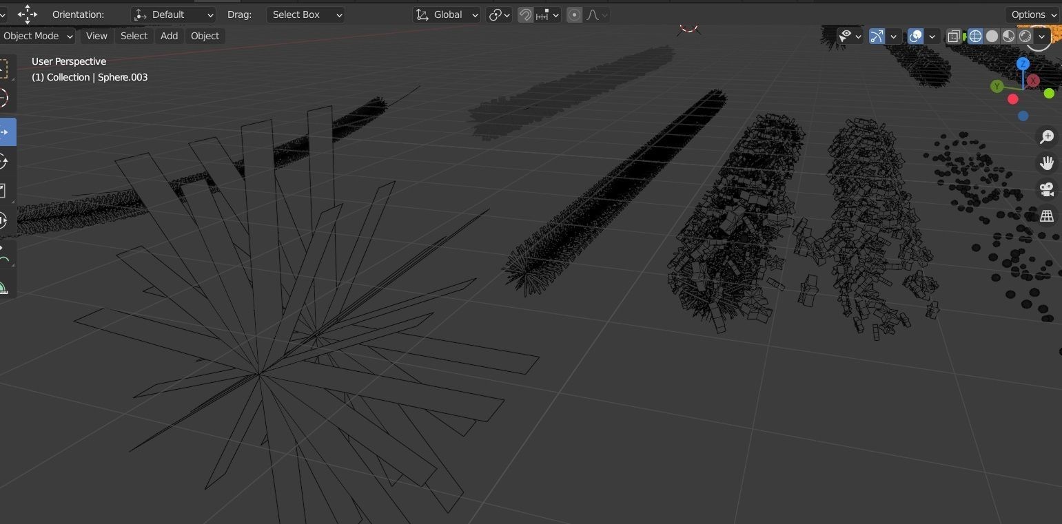1062x524 pixels.
Task: Click the move tool icon in header
Action: pos(27,14)
